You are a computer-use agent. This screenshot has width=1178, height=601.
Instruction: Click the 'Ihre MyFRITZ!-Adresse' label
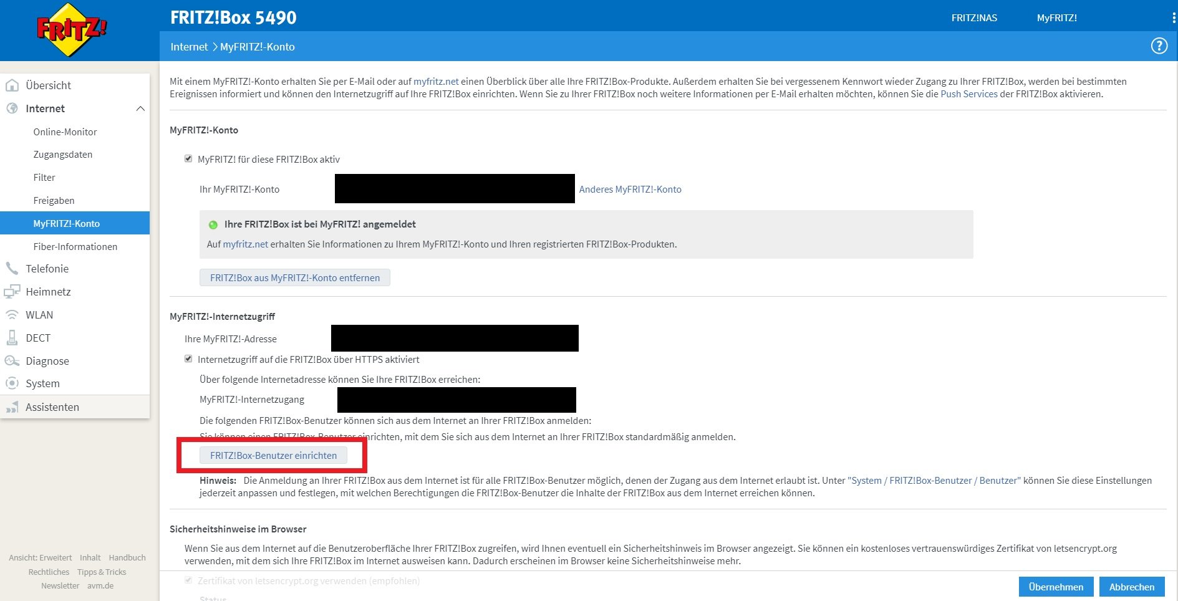point(231,339)
